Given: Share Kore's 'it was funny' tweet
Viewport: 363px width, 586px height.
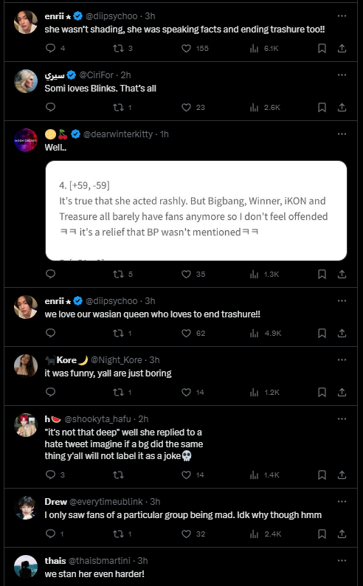Looking at the screenshot, I should click(342, 392).
